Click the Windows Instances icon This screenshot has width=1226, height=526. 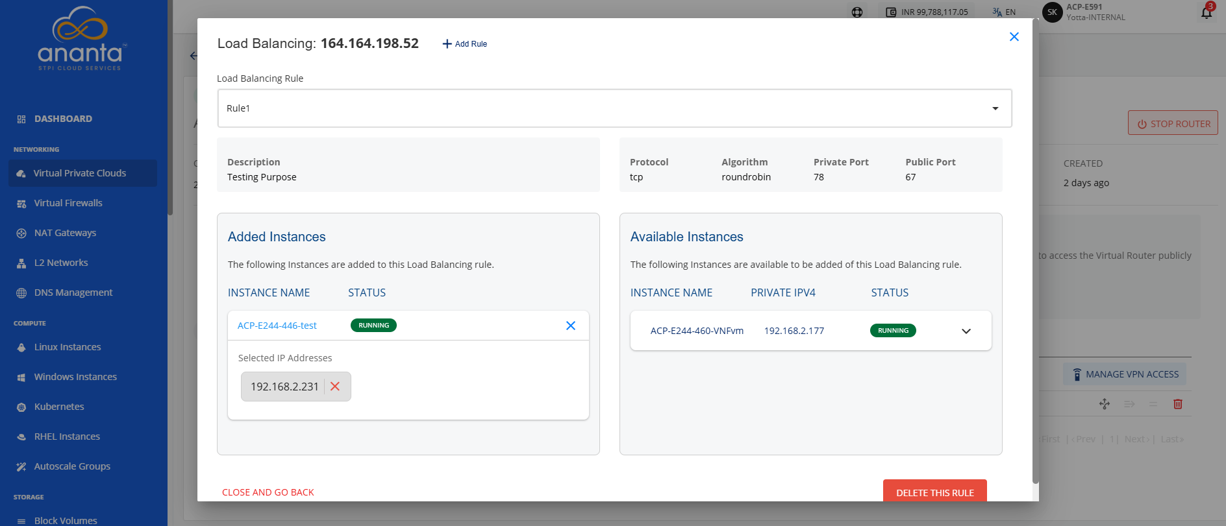tap(21, 377)
